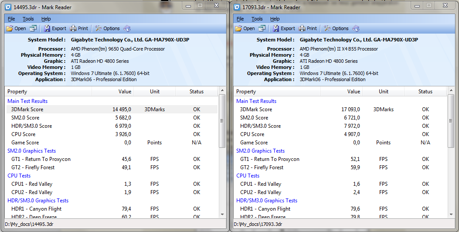The height and width of the screenshot is (232, 459).
Task: Sort by Value column in 17093.3dr window
Action: tap(342, 92)
